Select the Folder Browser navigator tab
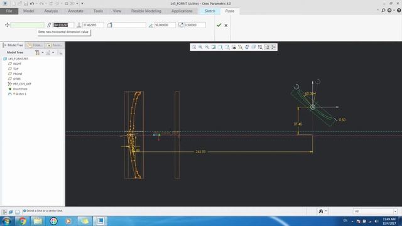Image resolution: width=402 pixels, height=226 pixels. 35,45
